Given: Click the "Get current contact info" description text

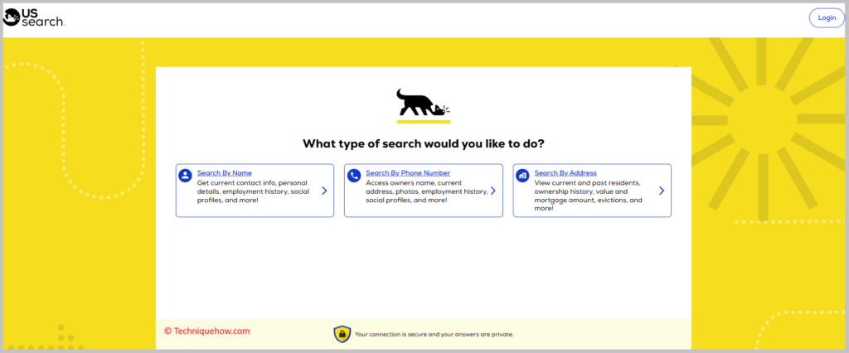Looking at the screenshot, I should pyautogui.click(x=252, y=191).
